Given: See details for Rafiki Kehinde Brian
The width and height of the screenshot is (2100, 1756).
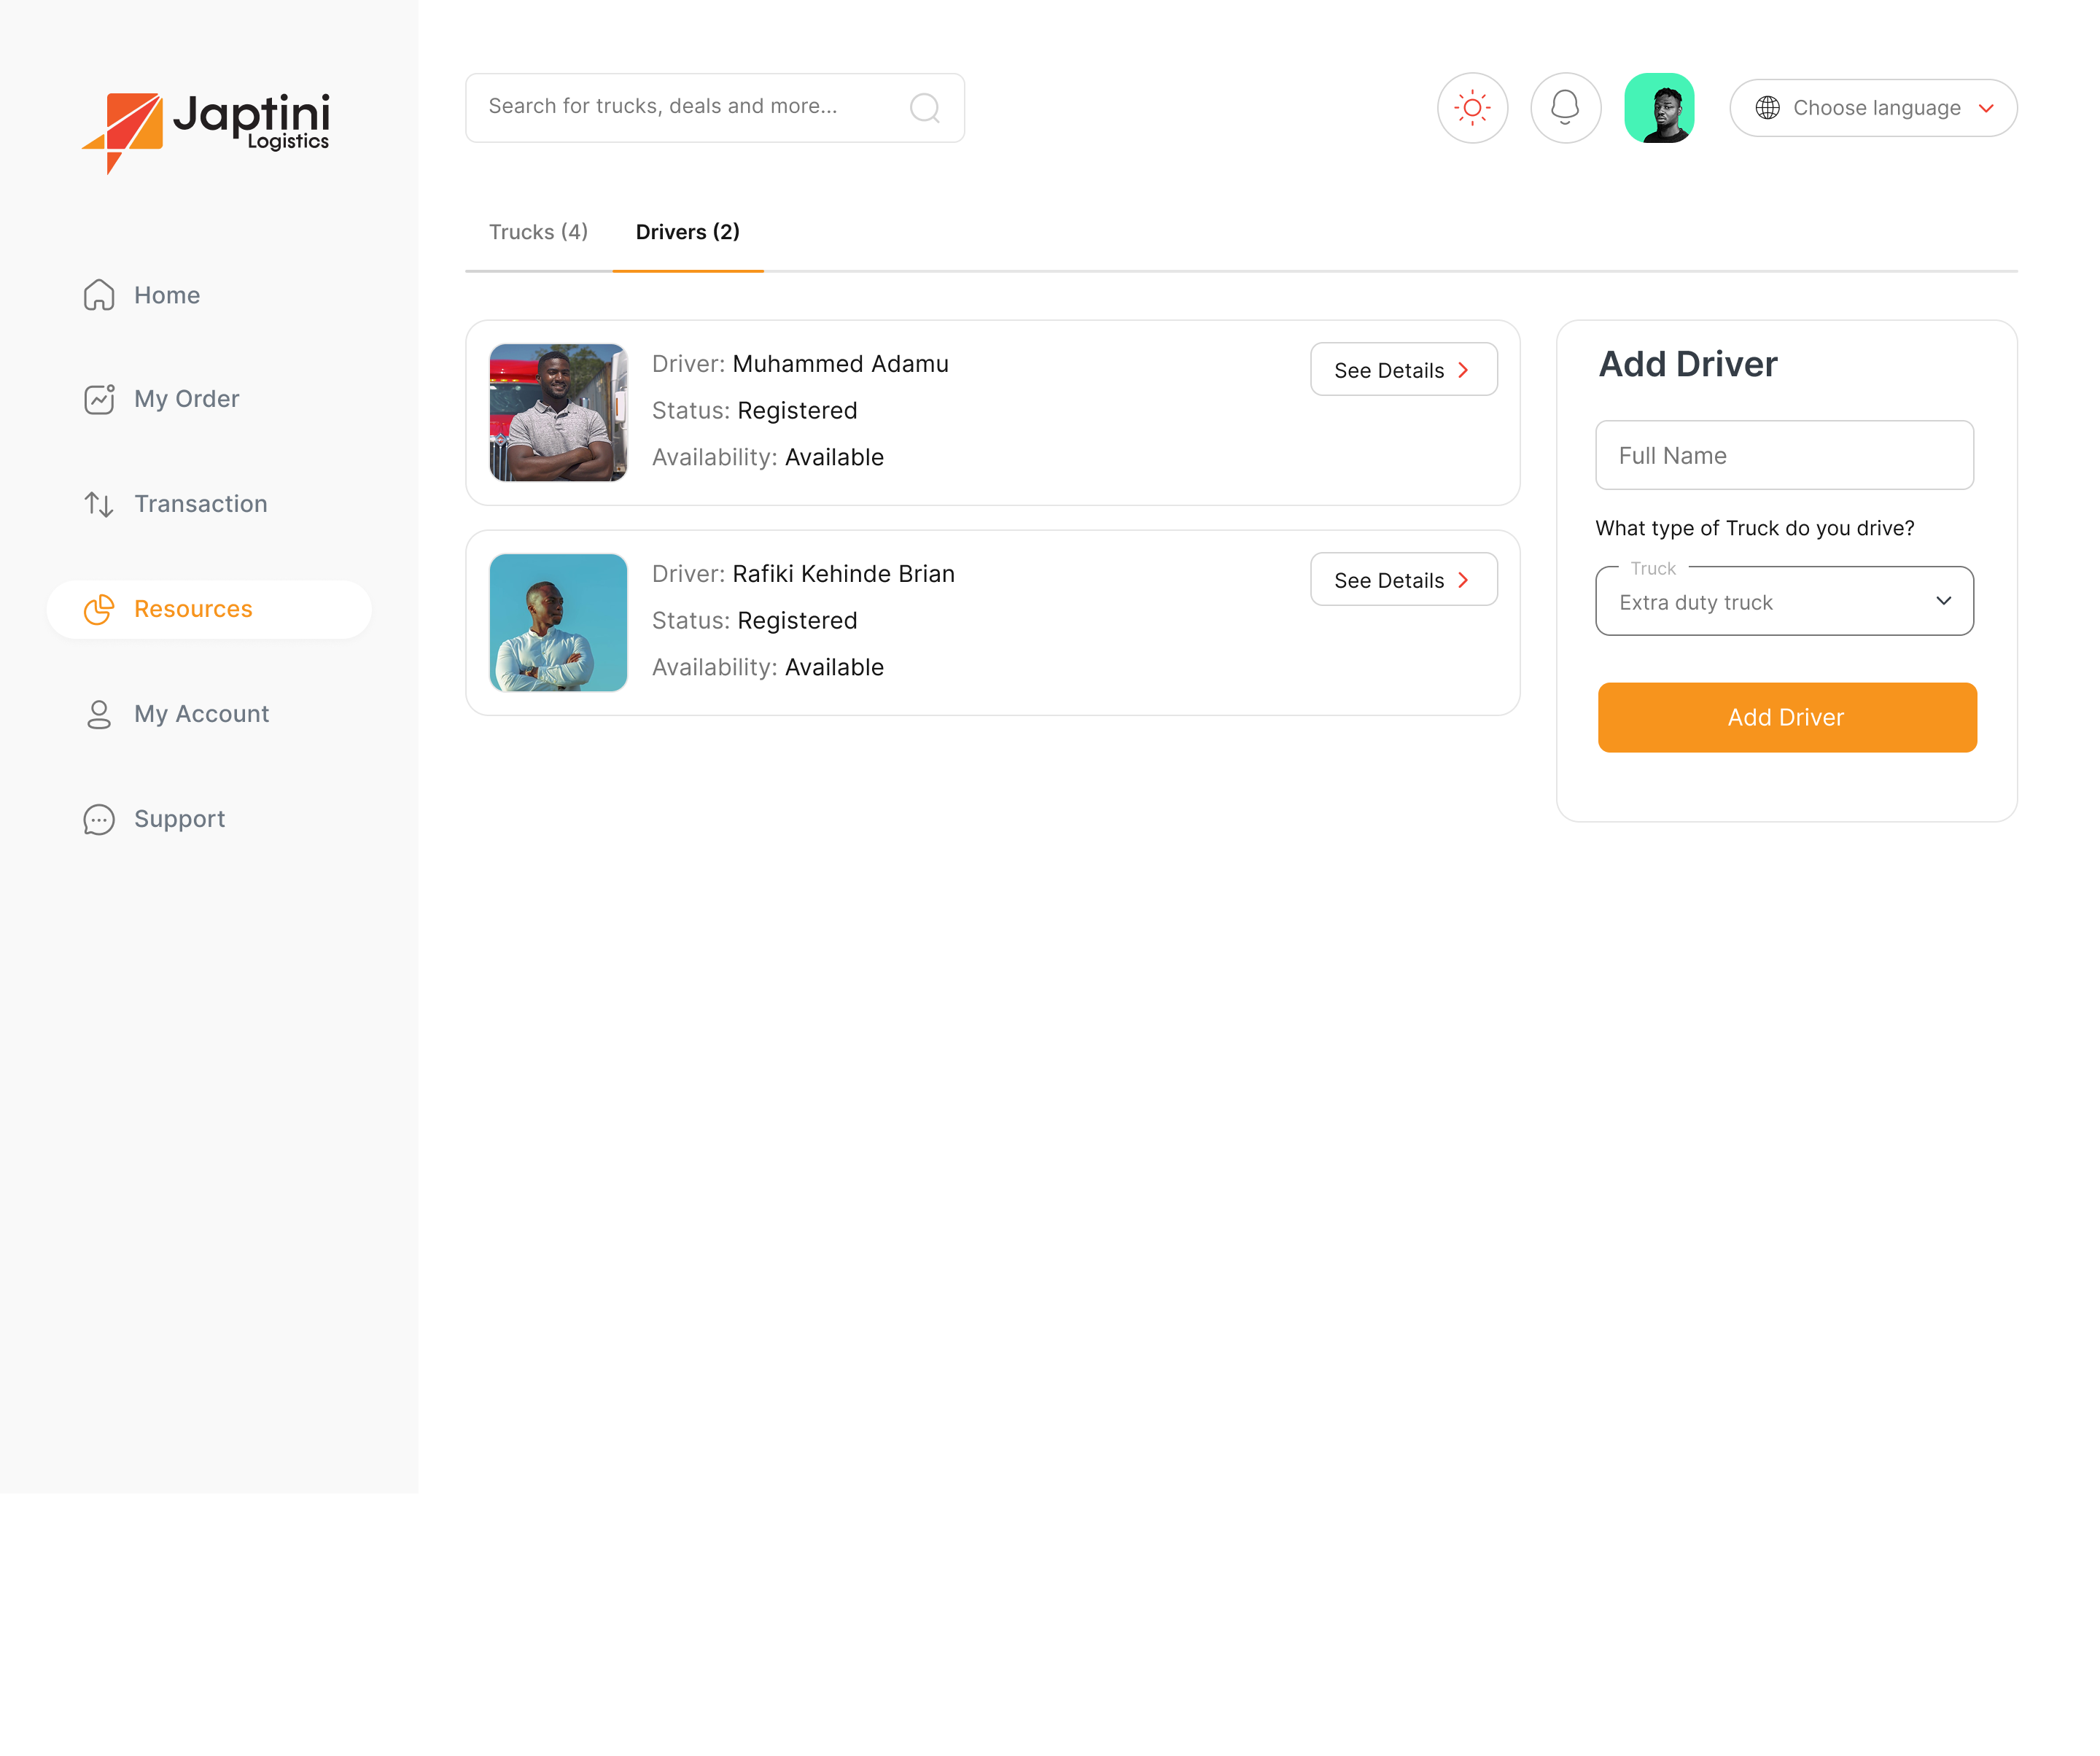Looking at the screenshot, I should (x=1404, y=580).
